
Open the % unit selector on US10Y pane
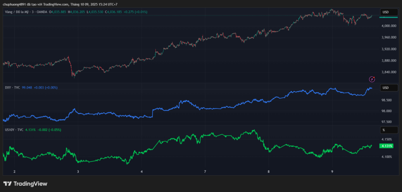pos(388,130)
